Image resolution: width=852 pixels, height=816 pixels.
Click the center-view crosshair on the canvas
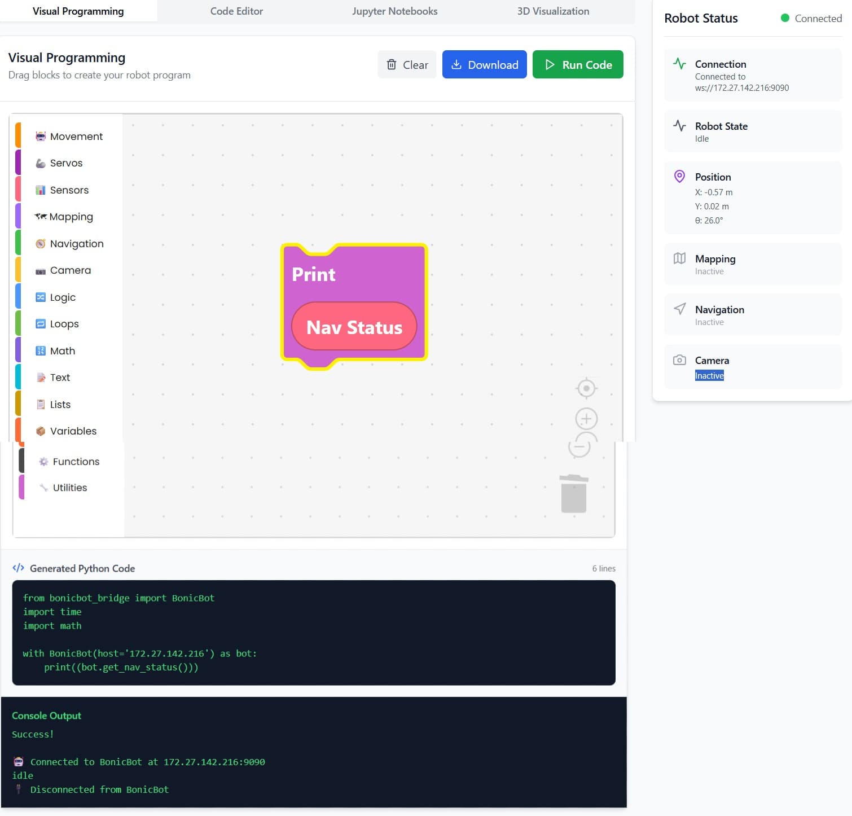coord(586,388)
